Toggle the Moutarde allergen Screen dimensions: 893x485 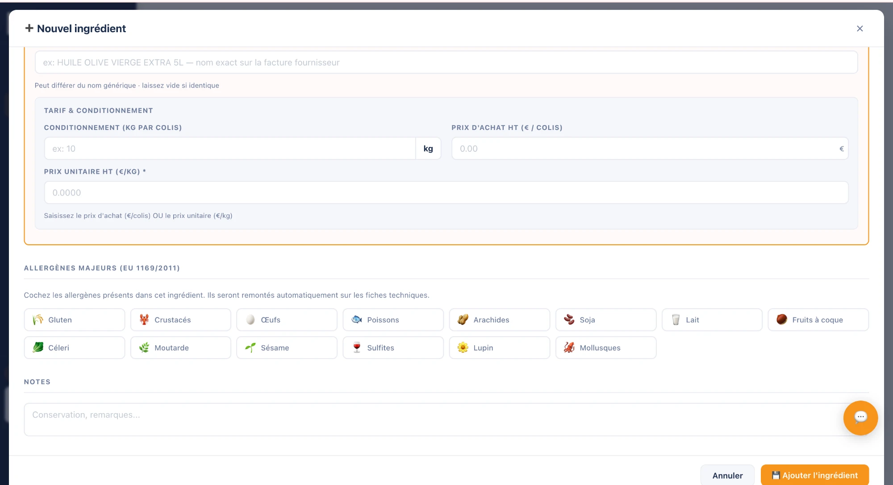click(180, 347)
